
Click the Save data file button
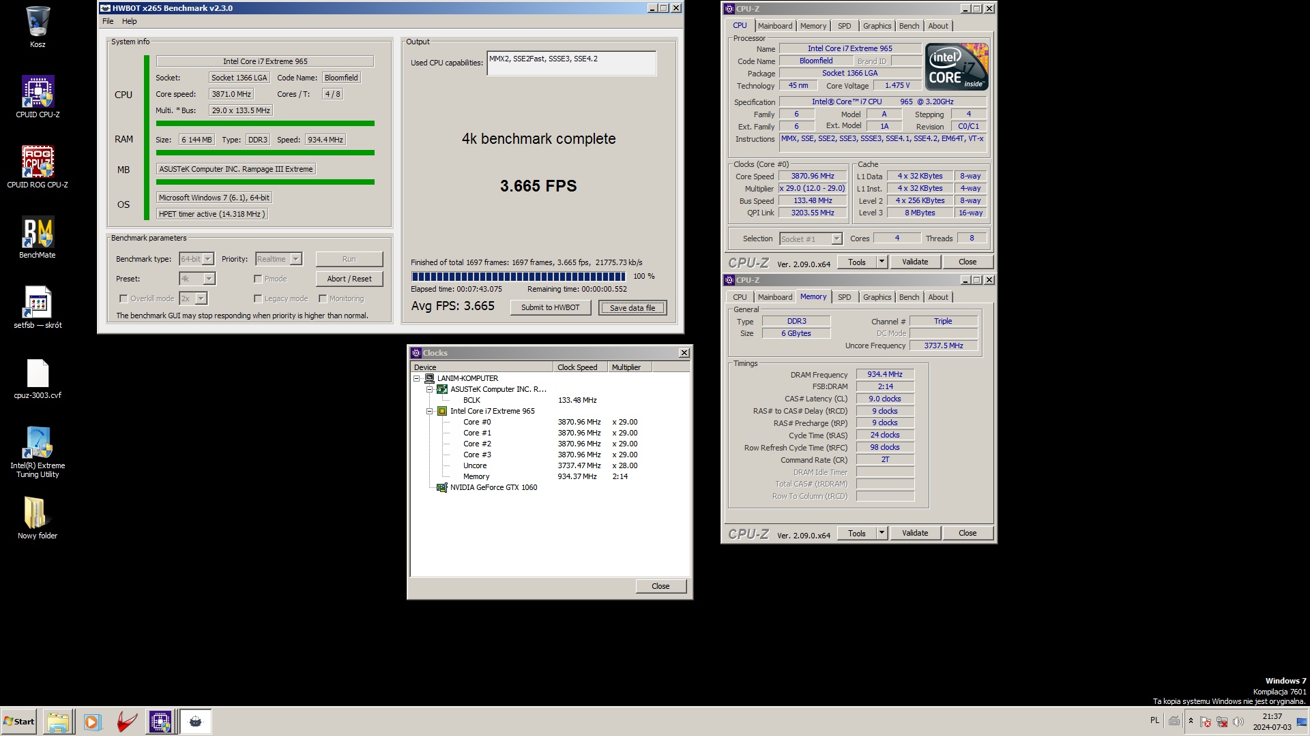[632, 308]
